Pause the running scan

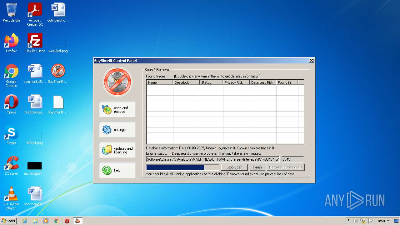coord(257,167)
